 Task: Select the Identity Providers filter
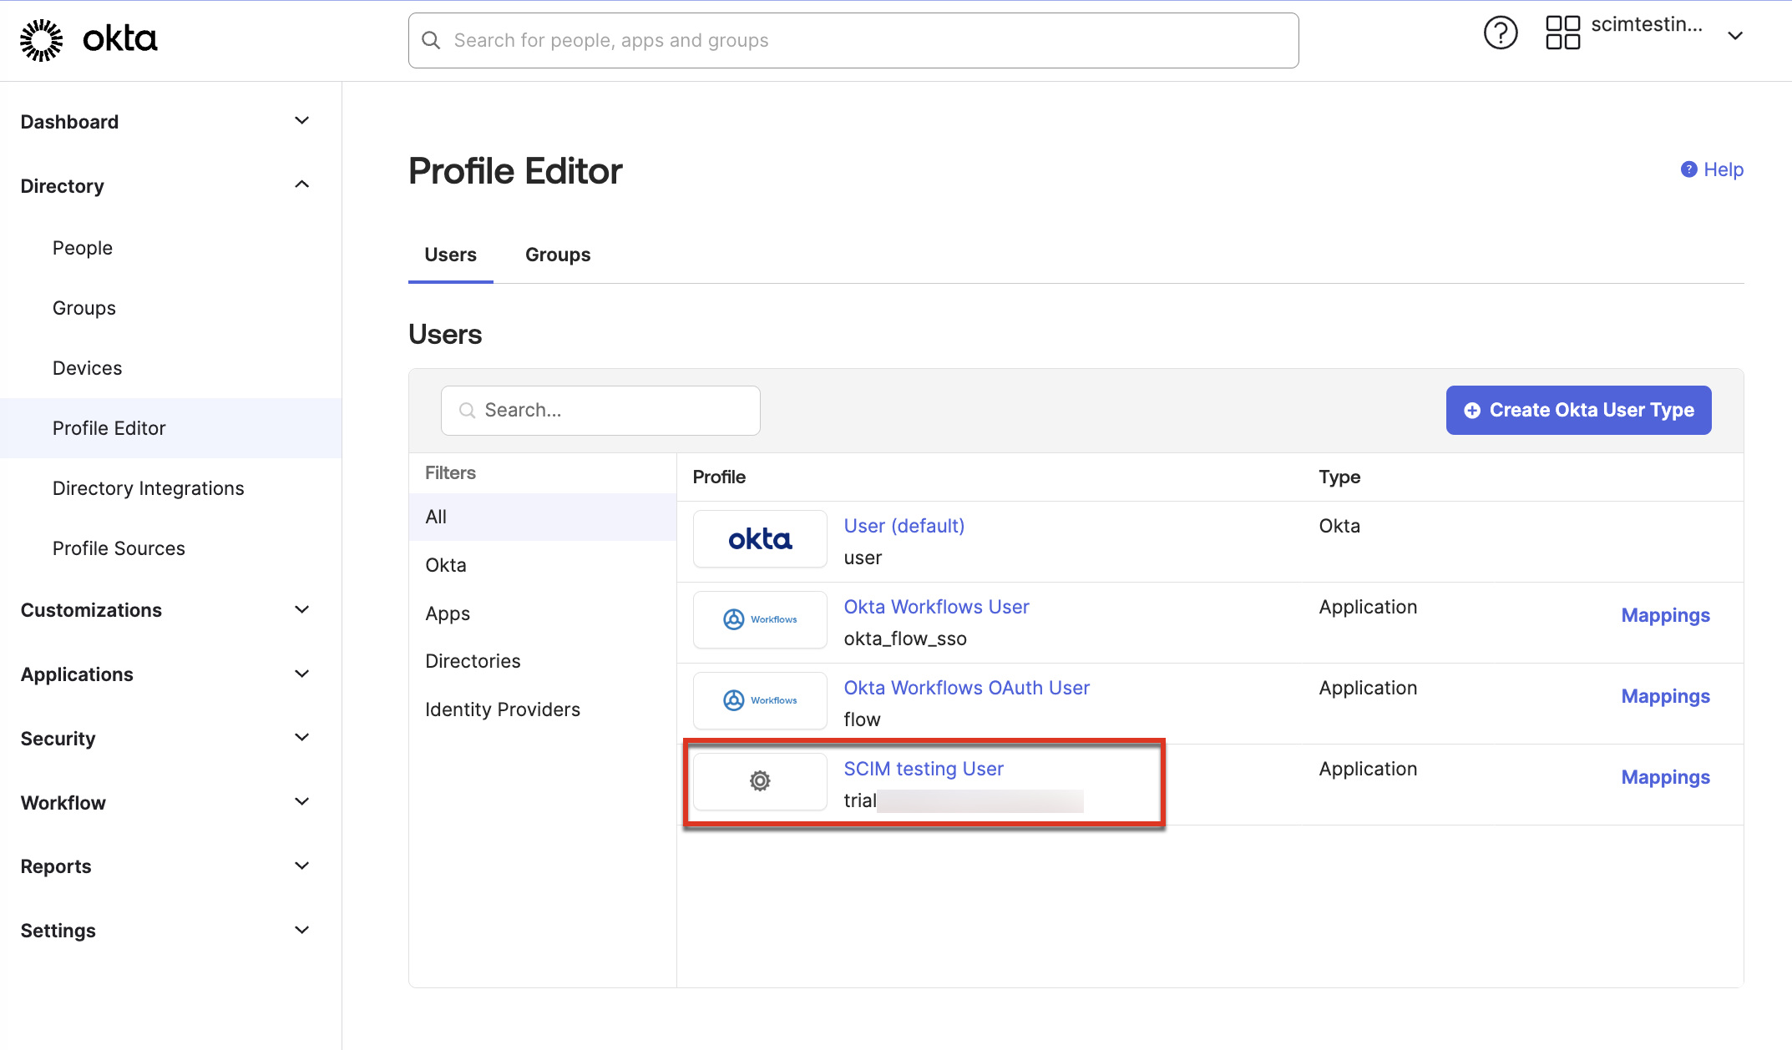(x=502, y=709)
